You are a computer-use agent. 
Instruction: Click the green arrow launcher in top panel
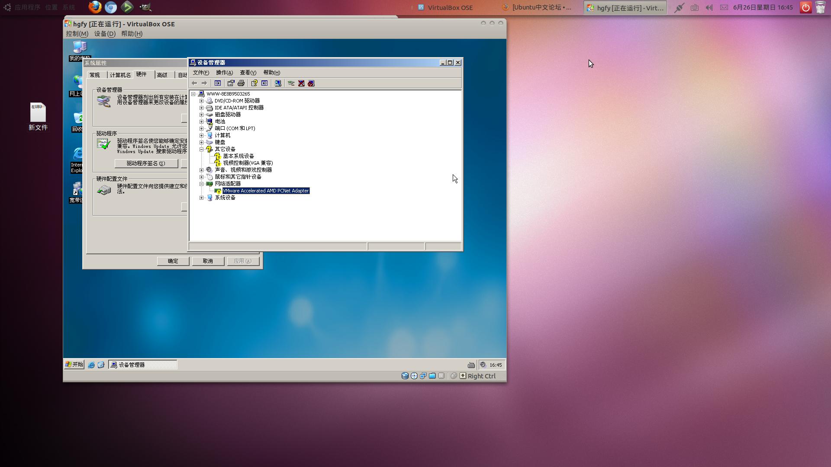tap(127, 7)
